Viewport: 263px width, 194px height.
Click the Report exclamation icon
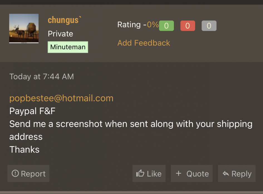pyautogui.click(x=15, y=173)
